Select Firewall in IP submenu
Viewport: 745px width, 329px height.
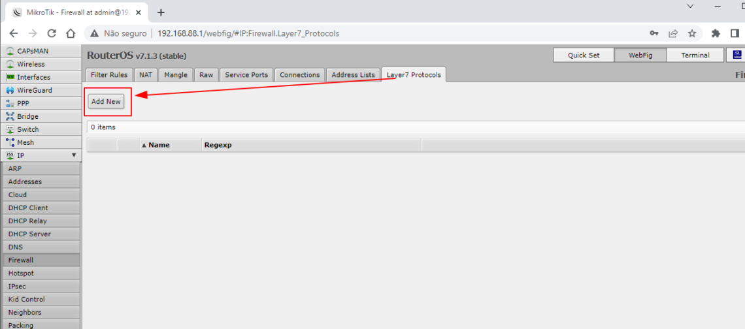41,260
